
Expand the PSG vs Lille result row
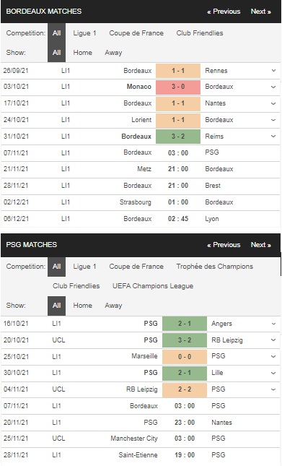coord(273,373)
